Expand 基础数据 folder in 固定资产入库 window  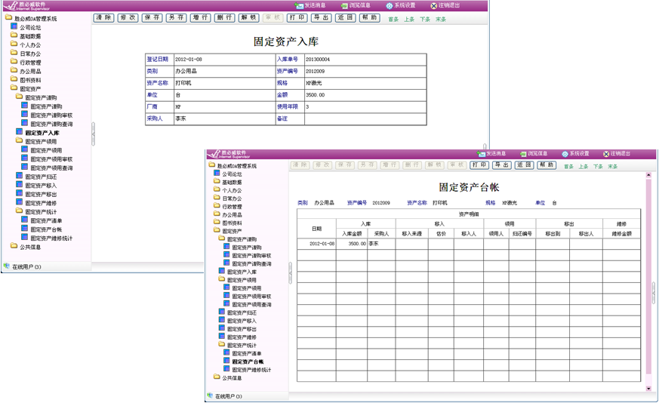click(14, 35)
